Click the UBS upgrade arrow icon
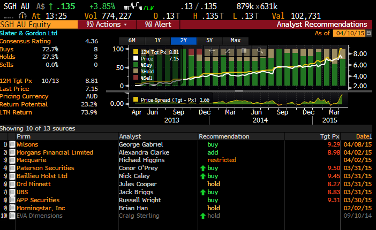The height and width of the screenshot is (230, 376). click(203, 192)
